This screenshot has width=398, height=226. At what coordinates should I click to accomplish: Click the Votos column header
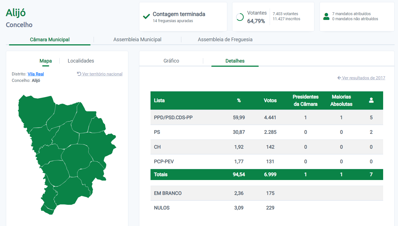270,100
